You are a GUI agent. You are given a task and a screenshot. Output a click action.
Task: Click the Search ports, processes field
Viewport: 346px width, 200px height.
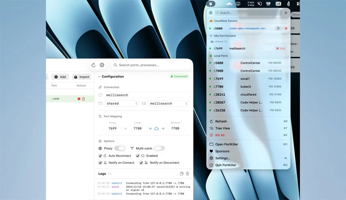(x=151, y=65)
